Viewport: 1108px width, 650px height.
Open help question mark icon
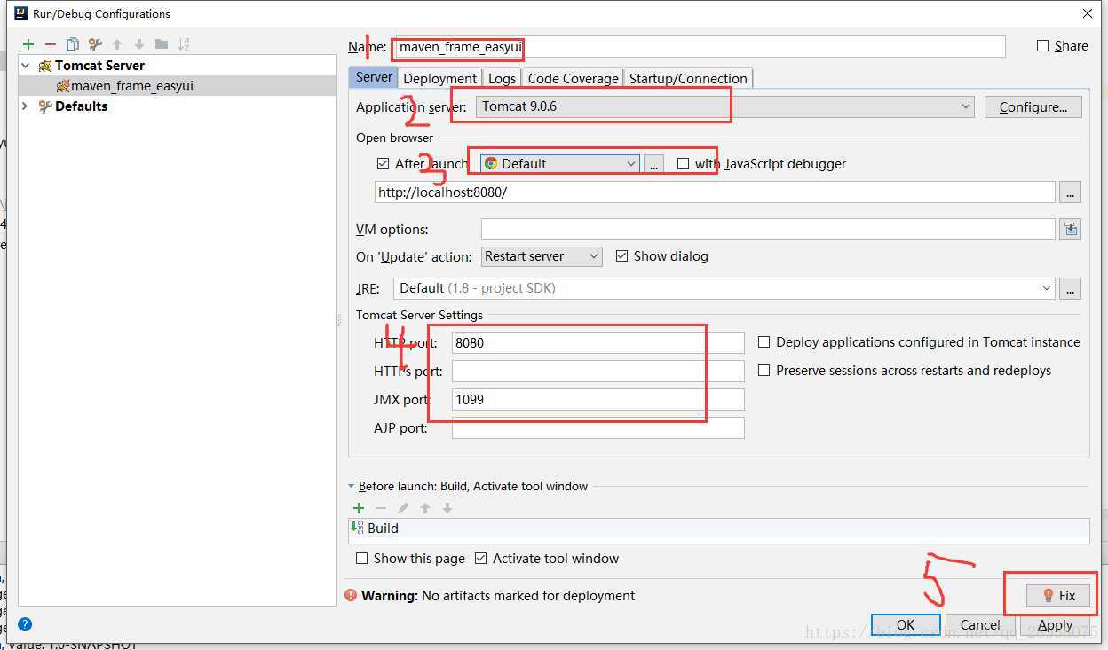25,624
